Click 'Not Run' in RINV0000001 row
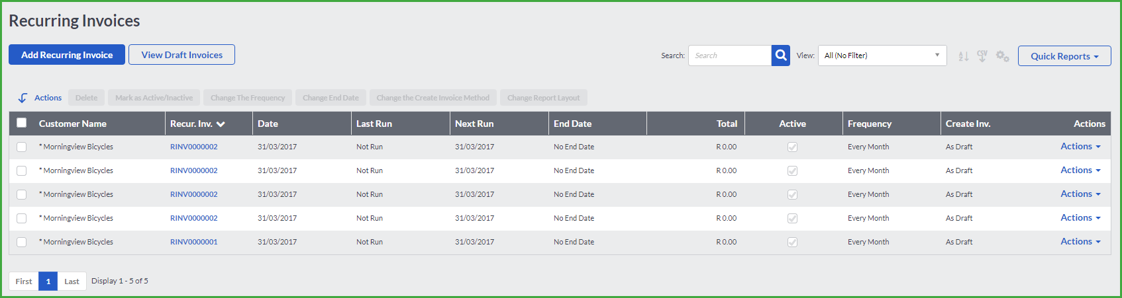This screenshot has height=298, width=1122. (370, 242)
